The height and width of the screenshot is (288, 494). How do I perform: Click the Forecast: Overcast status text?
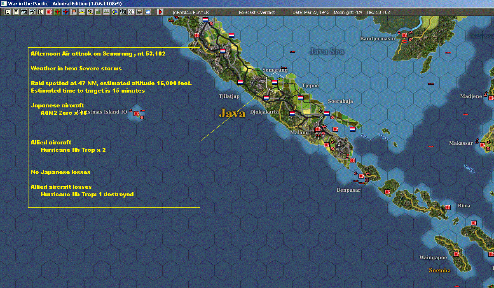[257, 12]
